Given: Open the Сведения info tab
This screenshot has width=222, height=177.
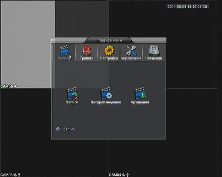Looking at the screenshot, I should pos(154,53).
